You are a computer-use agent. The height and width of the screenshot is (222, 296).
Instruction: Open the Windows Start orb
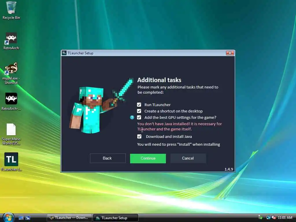pos(8,217)
